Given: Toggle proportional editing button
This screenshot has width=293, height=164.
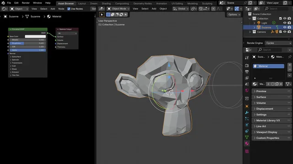Looking at the screenshot, I should pyautogui.click(x=213, y=9).
